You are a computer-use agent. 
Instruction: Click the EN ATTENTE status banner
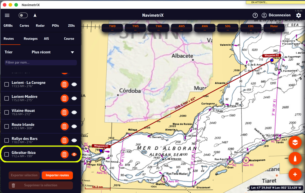[276, 2]
